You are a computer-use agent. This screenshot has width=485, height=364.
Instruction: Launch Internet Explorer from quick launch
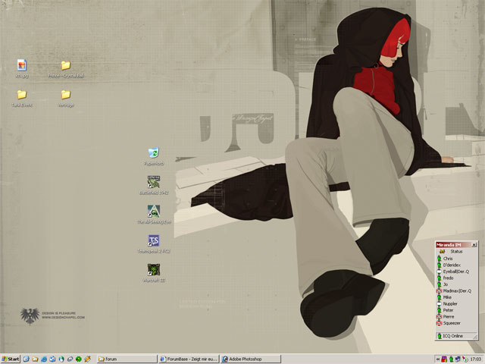point(44,359)
